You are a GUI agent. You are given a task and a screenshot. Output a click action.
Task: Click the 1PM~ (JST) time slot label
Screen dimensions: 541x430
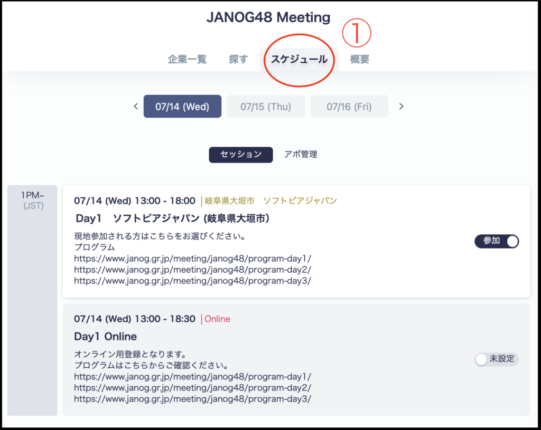(32, 200)
